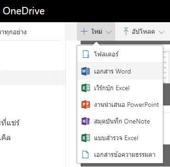The image size is (170, 167).
Task: Click the OneNote icon in the menu
Action: click(x=86, y=121)
